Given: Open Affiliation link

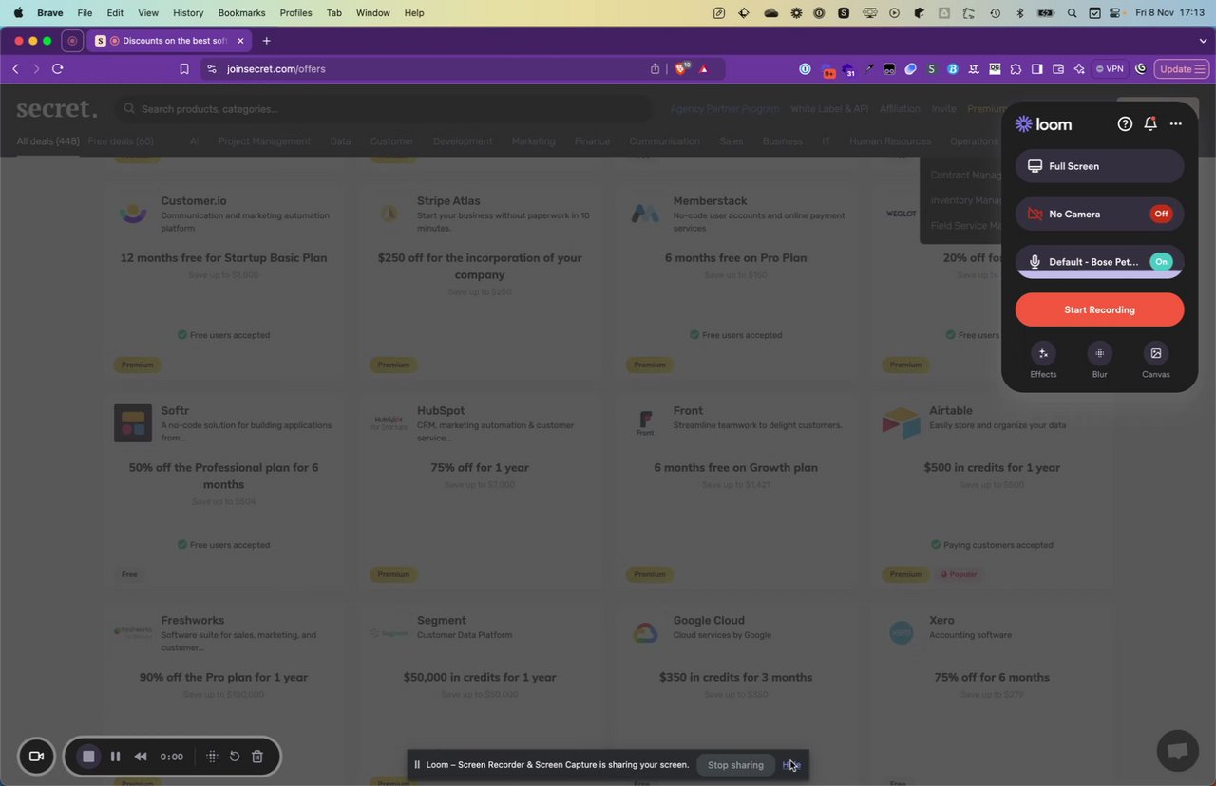Looking at the screenshot, I should pos(900,109).
